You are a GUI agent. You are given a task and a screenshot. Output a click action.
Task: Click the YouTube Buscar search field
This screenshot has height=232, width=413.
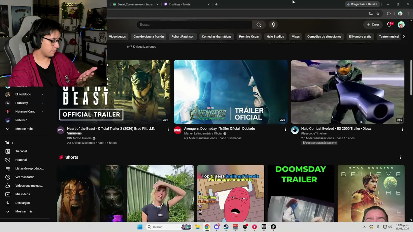point(195,25)
